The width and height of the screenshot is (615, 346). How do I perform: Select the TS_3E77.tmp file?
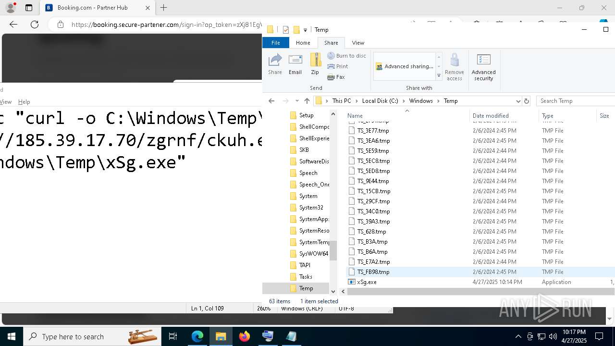373,131
